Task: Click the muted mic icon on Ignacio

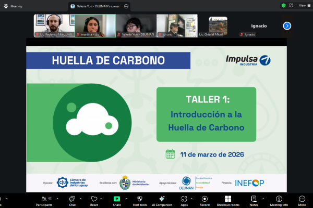Action: pos(242,34)
